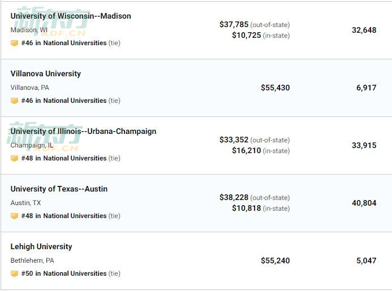Viewport: 392px width, 291px height.
Task: Click Illinois in-state tuition $16,210
Action: pos(247,150)
